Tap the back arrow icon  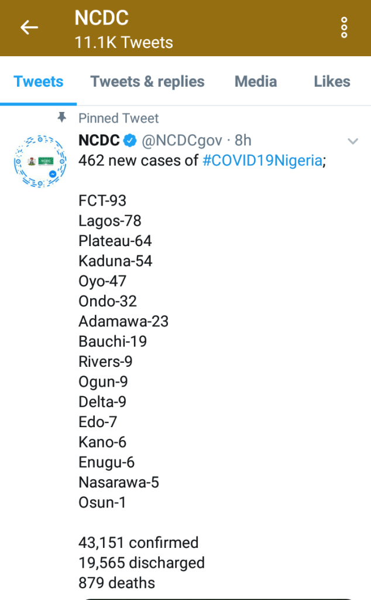pos(29,28)
